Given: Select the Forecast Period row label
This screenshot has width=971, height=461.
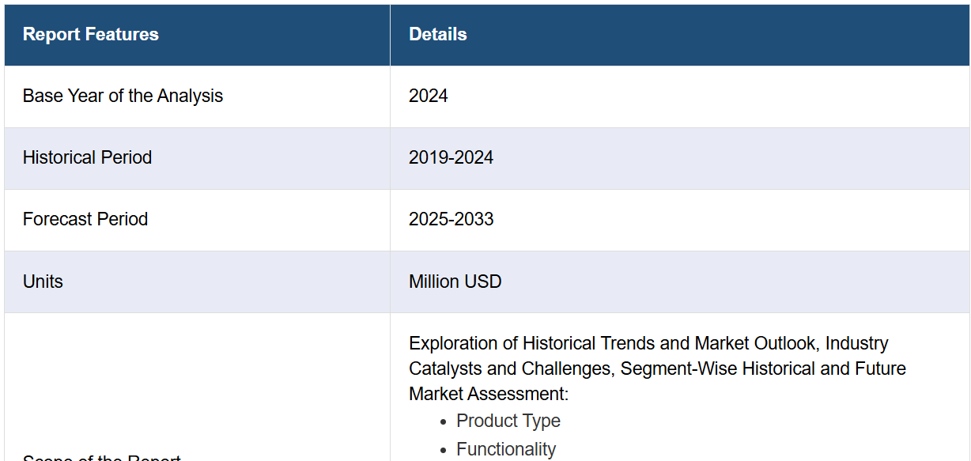Looking at the screenshot, I should point(85,220).
